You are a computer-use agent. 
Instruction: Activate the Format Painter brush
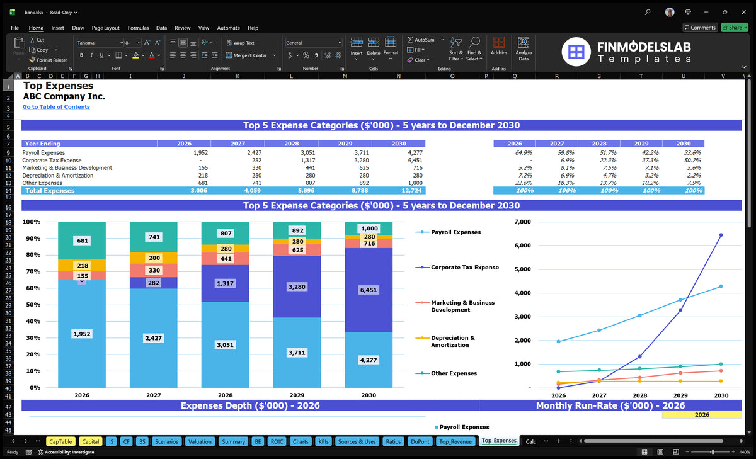33,60
